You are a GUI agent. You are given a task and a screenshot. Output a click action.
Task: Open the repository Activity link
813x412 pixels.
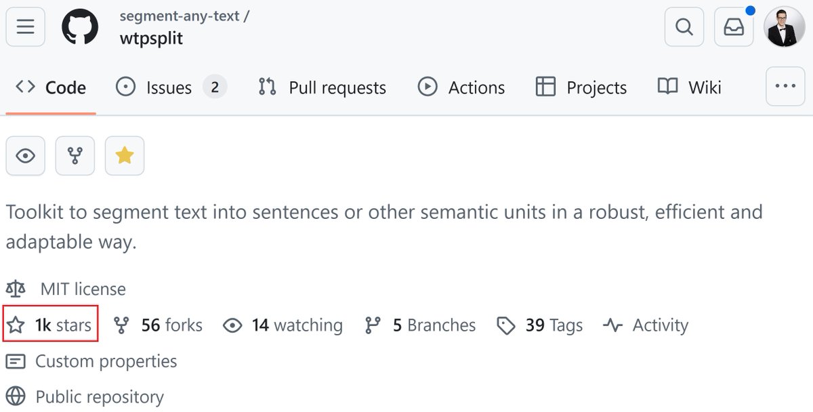[x=646, y=325]
